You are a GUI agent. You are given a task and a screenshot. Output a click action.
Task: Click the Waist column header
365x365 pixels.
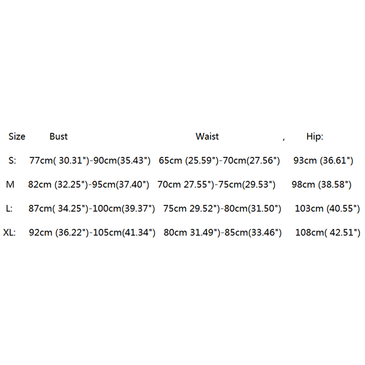click(207, 137)
